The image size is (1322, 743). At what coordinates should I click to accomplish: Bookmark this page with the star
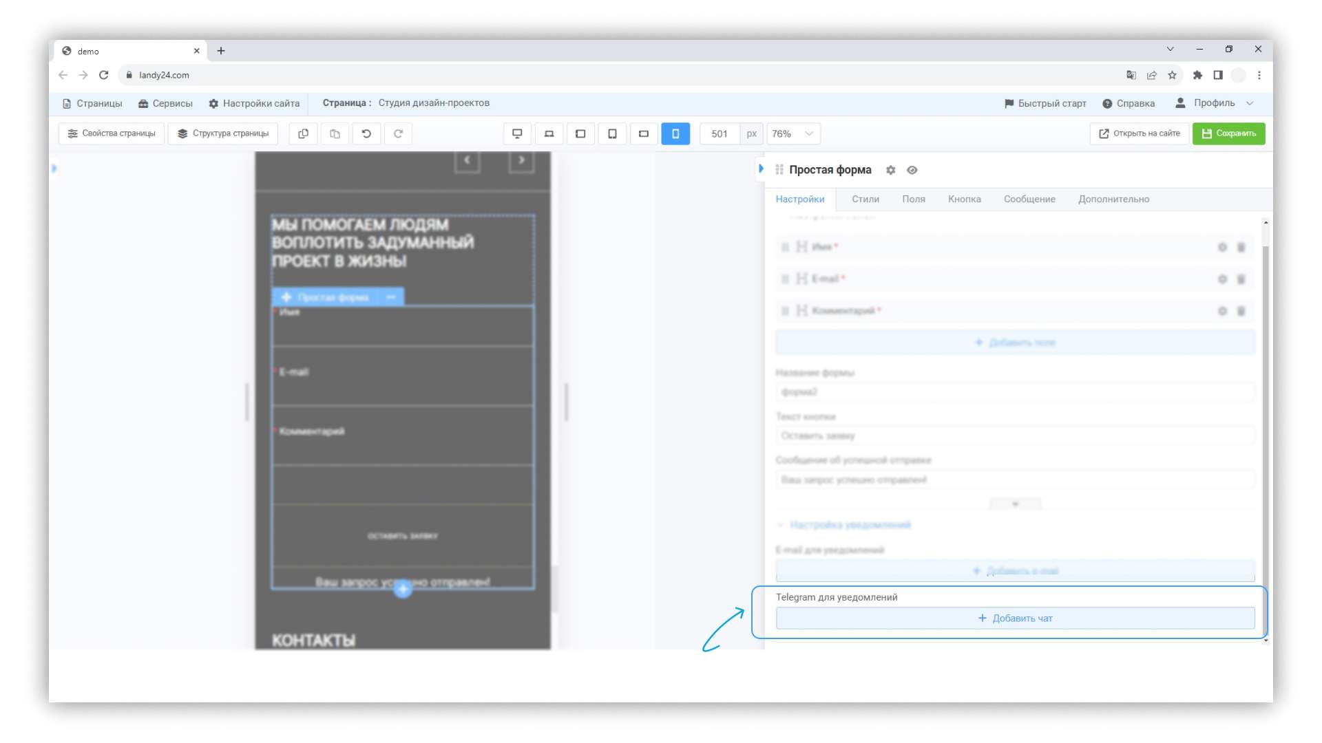click(1172, 75)
